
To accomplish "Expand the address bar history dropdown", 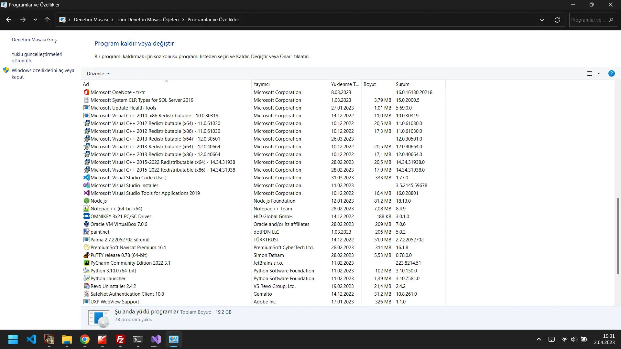I will click(x=542, y=20).
